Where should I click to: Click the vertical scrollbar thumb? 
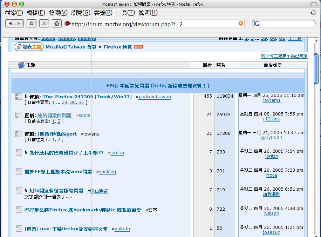point(316,68)
